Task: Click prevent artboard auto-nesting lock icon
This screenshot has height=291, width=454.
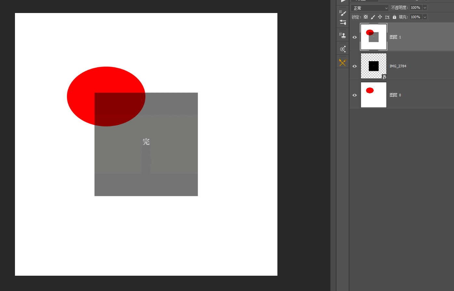Action: tap(387, 17)
